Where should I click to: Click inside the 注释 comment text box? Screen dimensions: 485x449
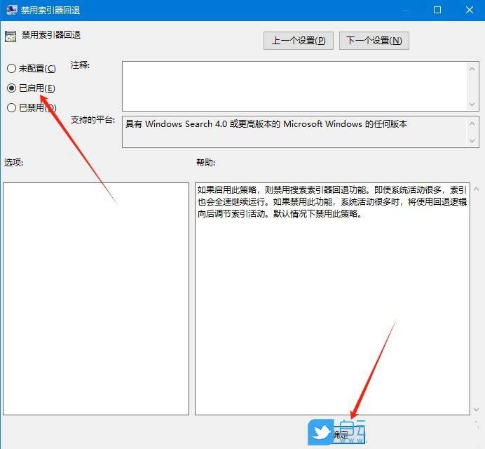(x=294, y=86)
